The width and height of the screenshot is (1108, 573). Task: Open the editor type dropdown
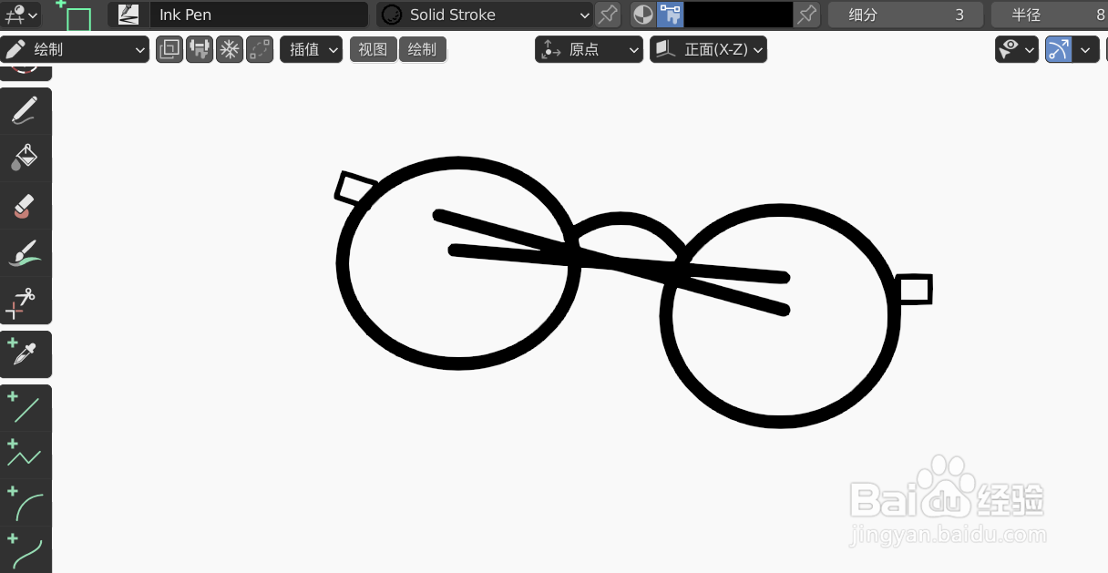coord(21,15)
